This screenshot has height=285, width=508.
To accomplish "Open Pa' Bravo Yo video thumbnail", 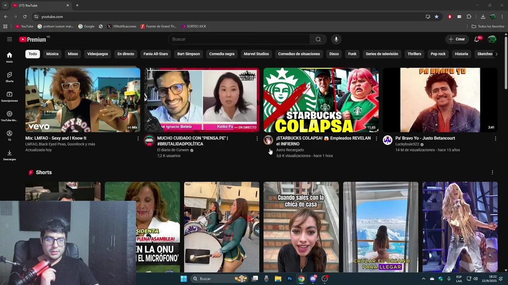I will point(440,100).
